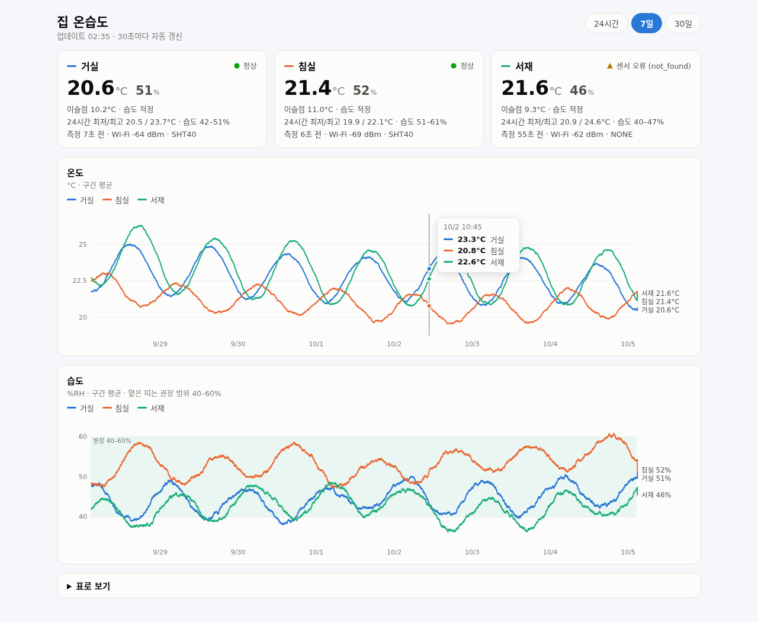
Task: Click the 측정 55초 전 line on 서재 card
Action: pos(567,135)
